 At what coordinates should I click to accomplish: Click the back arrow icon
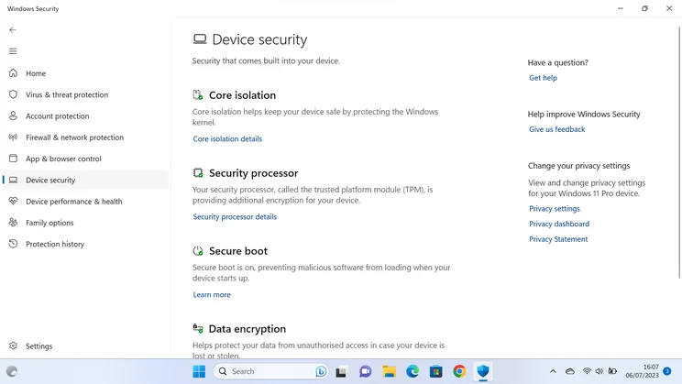(x=13, y=30)
